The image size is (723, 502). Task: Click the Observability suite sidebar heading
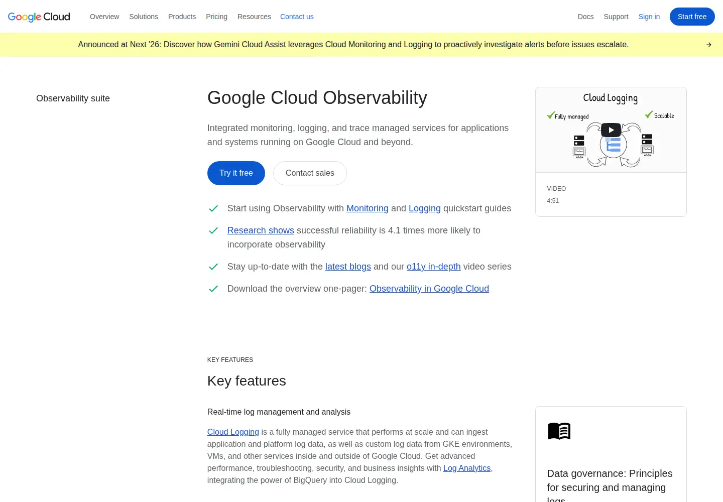73,98
